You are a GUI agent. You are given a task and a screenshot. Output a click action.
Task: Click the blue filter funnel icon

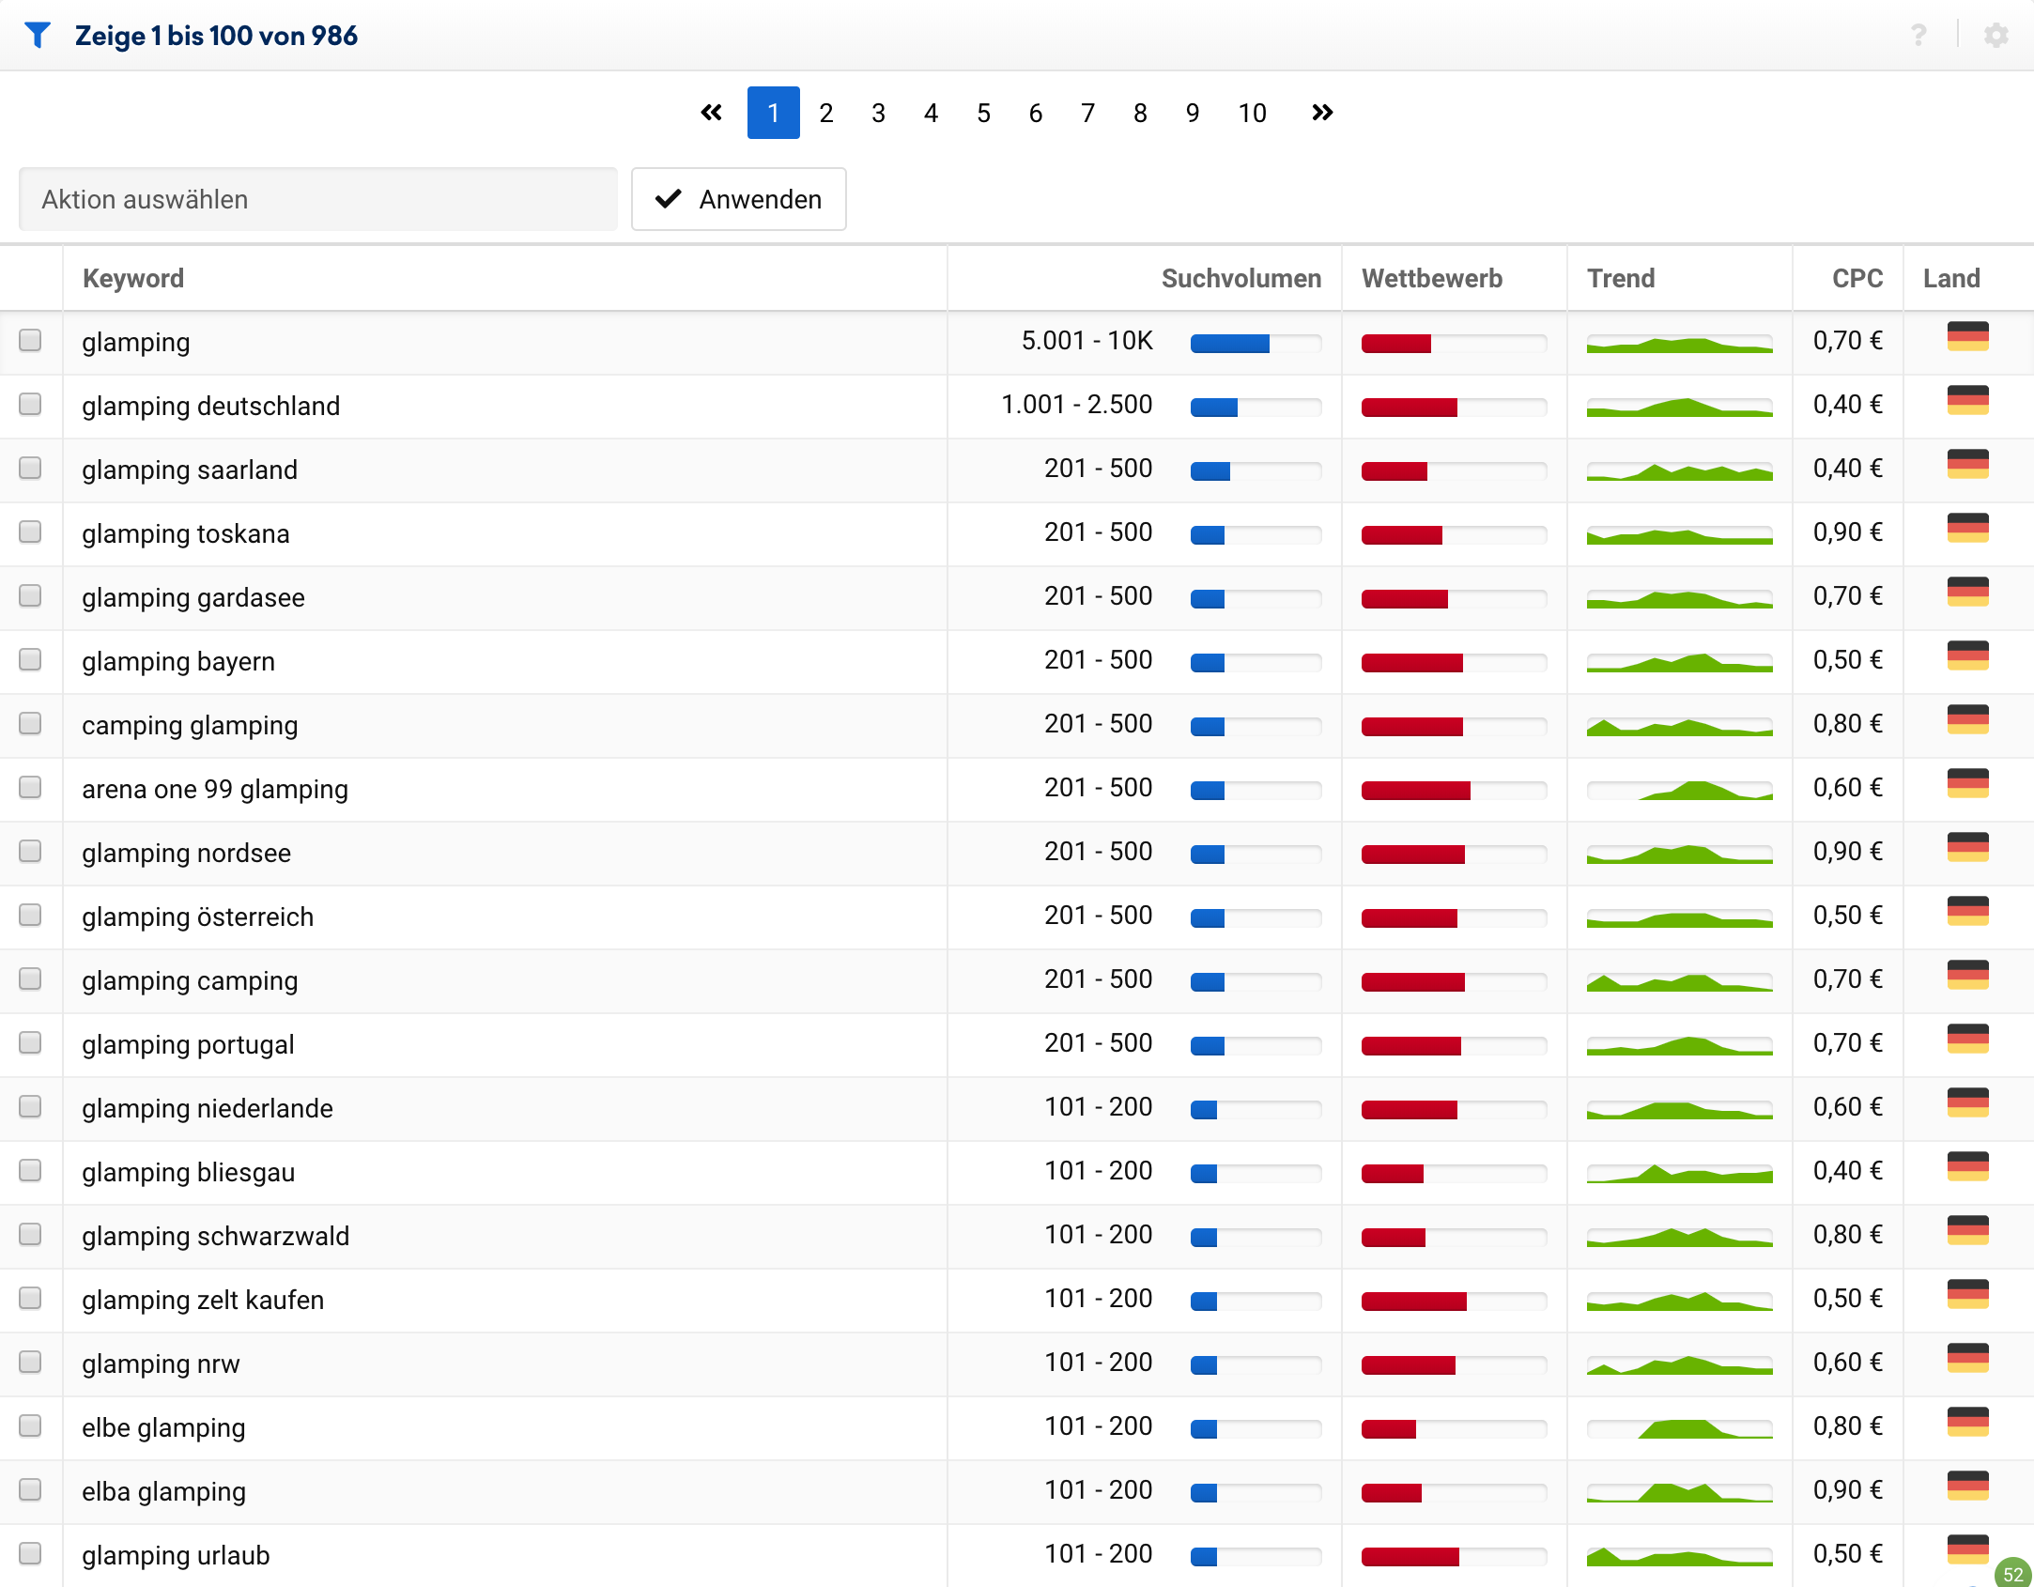38,36
